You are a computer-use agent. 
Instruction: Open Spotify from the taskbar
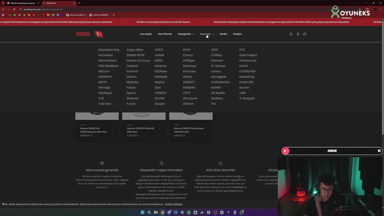pyautogui.click(x=189, y=212)
